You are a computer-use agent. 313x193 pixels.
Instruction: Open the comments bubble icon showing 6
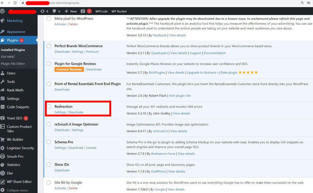point(54,11)
